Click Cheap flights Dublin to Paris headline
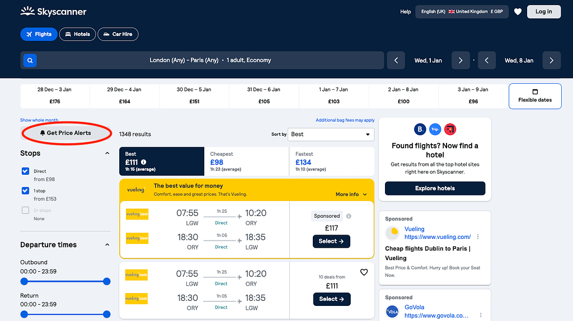This screenshot has width=573, height=321. [x=428, y=253]
